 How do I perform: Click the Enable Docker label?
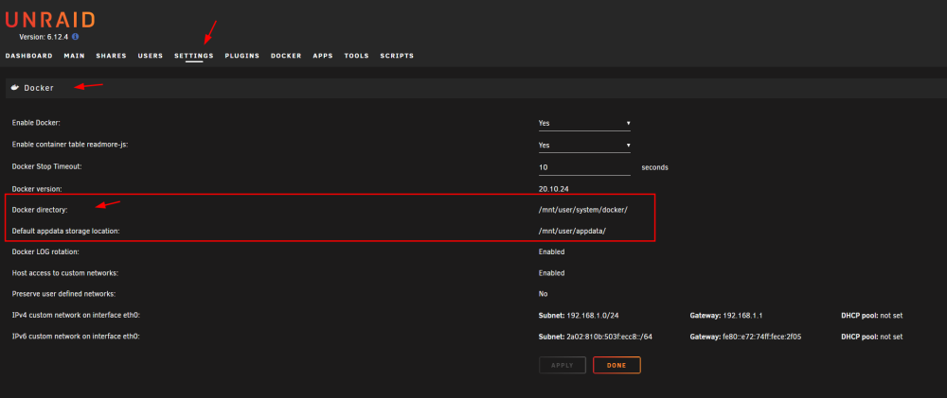click(x=36, y=123)
